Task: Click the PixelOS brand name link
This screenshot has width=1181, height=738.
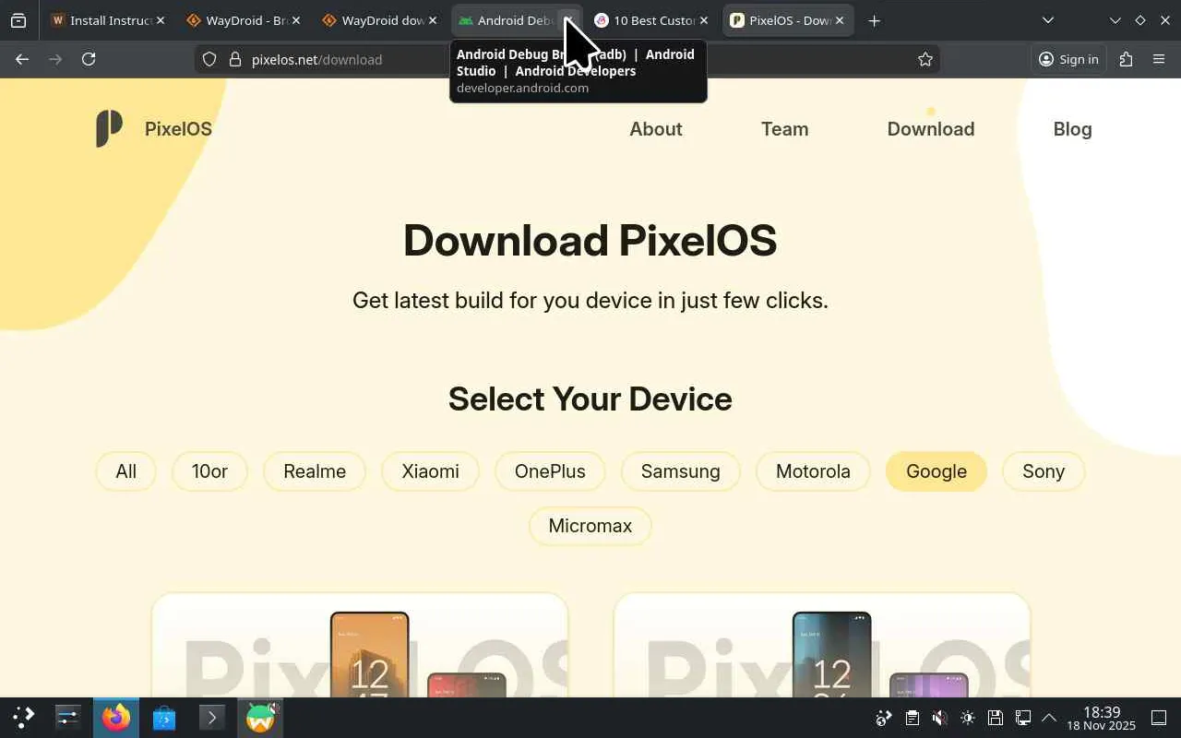Action: coord(178,129)
